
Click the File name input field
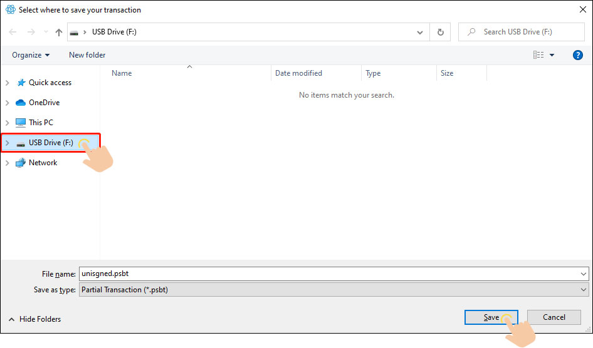tap(329, 274)
